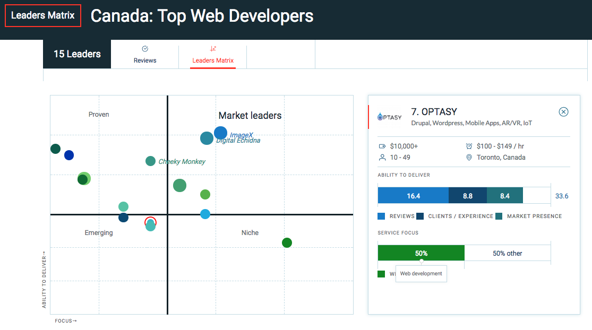Open the Reviews tab
592x330 pixels.
(145, 54)
